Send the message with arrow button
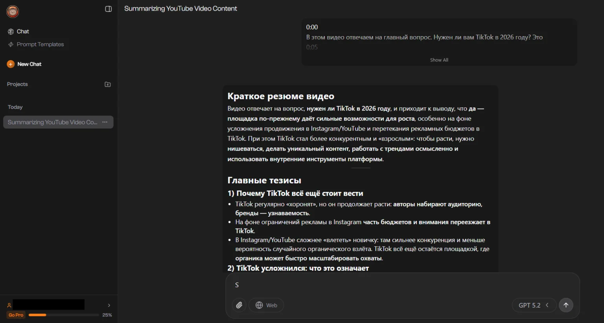Image resolution: width=604 pixels, height=323 pixels. click(566, 305)
